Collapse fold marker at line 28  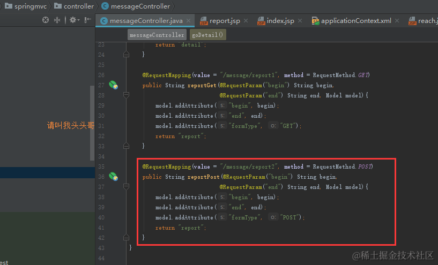pos(127,95)
